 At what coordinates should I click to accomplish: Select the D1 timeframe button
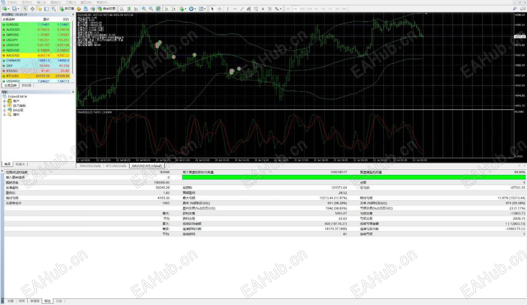click(330, 9)
